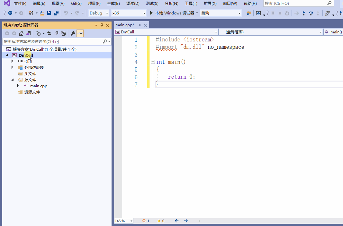Open file using the folder icon
Screen dimensions: 343x226
[42, 13]
